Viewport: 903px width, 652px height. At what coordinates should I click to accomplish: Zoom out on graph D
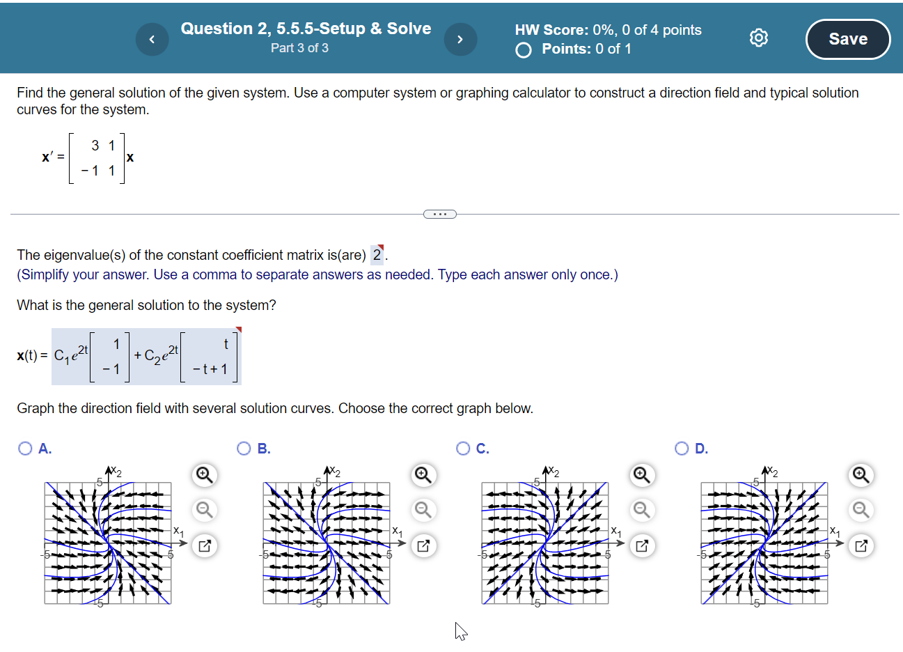[x=860, y=510]
